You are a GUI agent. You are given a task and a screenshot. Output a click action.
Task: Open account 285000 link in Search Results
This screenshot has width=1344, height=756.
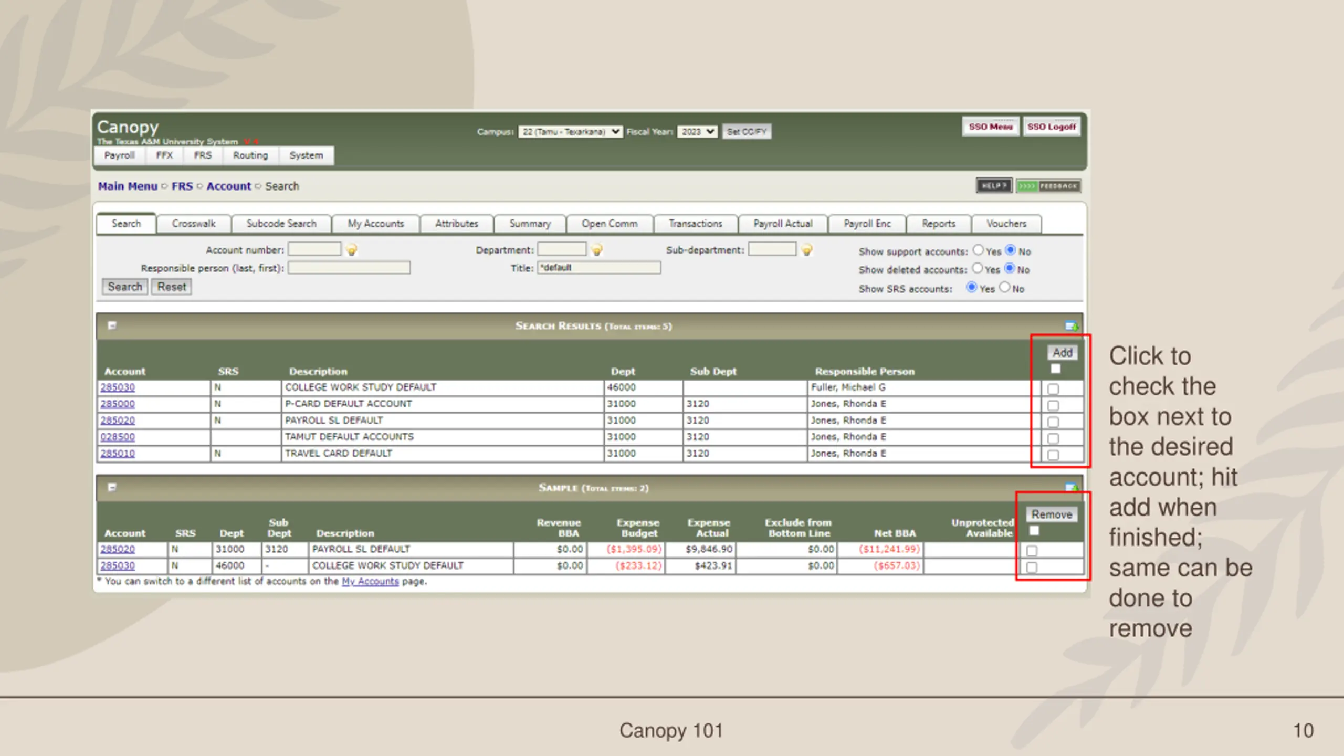click(118, 404)
